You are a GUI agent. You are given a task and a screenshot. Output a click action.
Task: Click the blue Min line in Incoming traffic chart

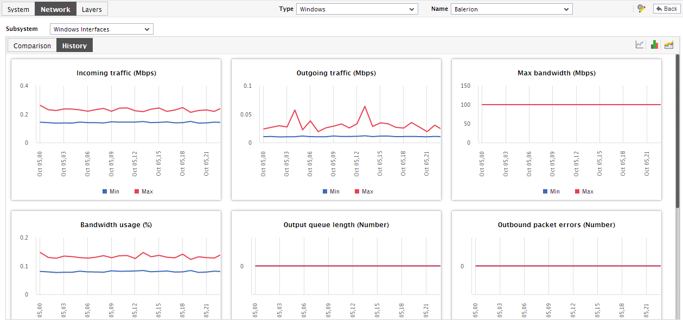point(130,122)
